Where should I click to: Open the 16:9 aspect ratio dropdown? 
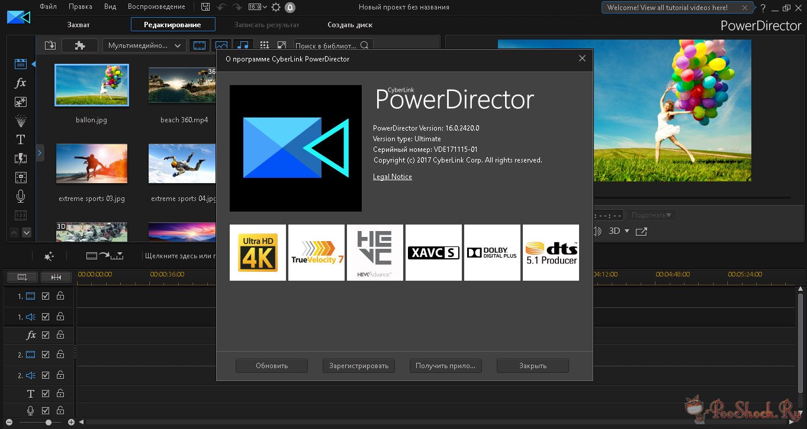click(x=257, y=8)
